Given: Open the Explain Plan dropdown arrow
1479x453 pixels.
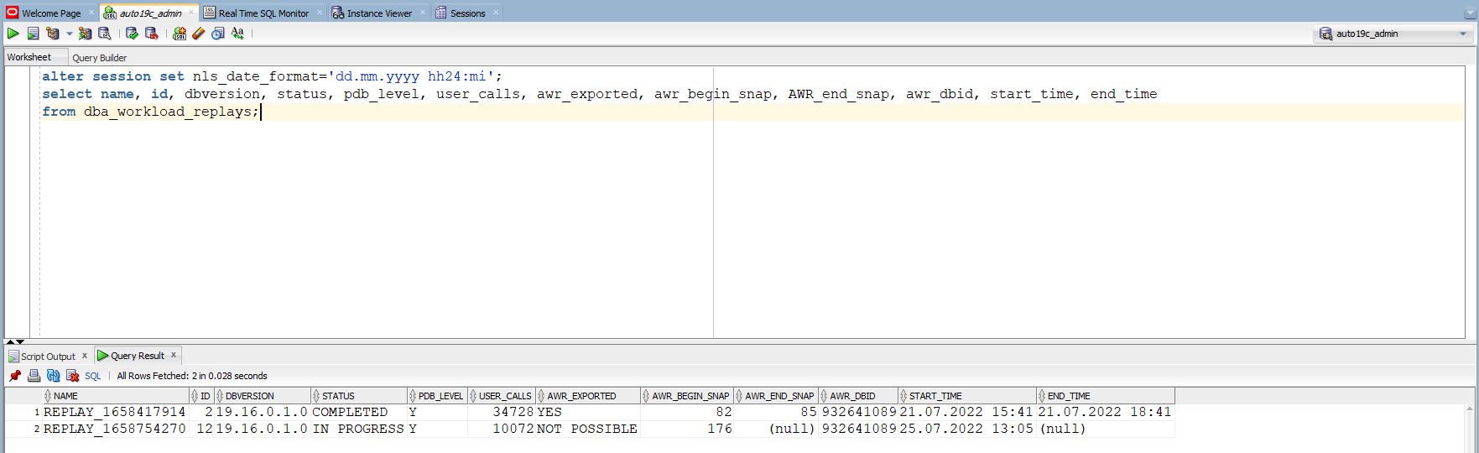Looking at the screenshot, I should (69, 34).
